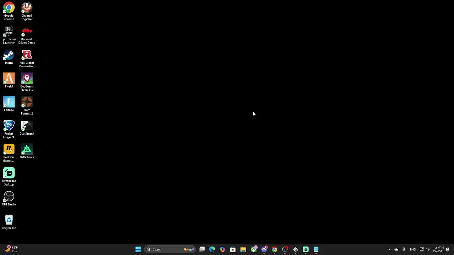This screenshot has height=255, width=454.
Task: Select the Team Fortress 2 icon
Action: pyautogui.click(x=27, y=106)
